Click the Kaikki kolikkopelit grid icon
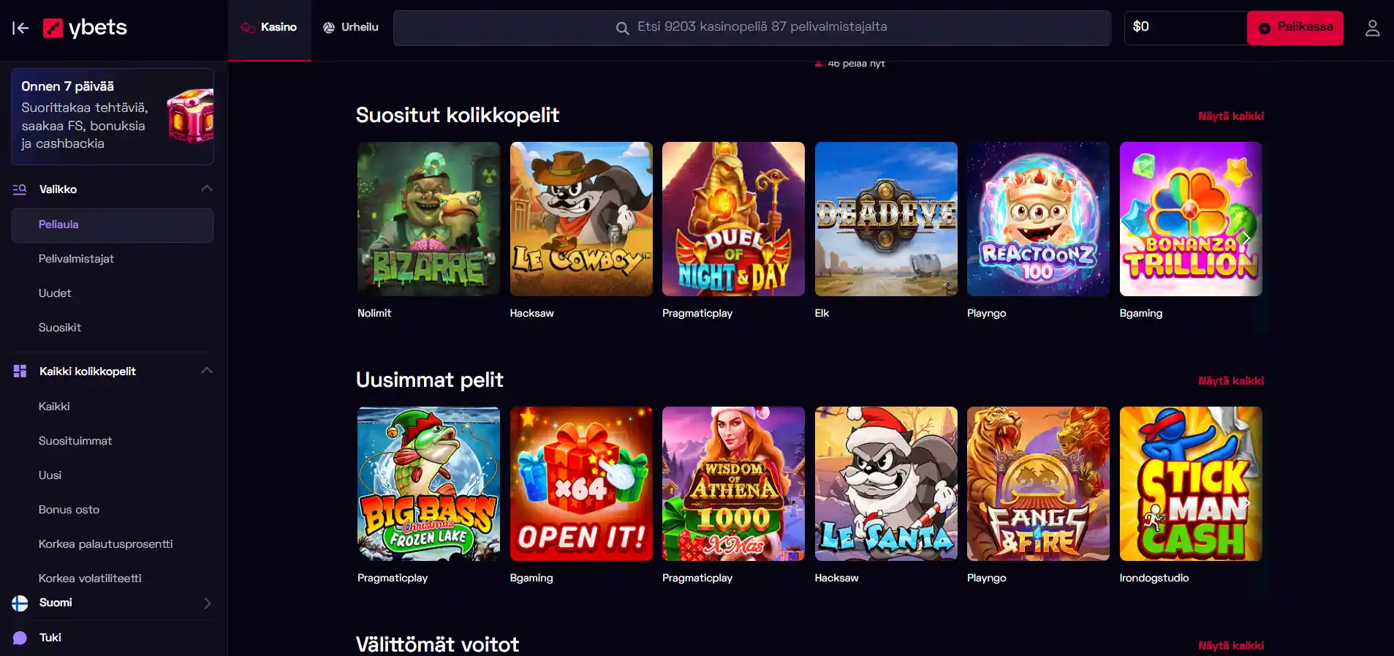 (20, 372)
